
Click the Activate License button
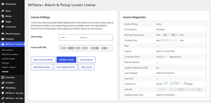[66, 60]
